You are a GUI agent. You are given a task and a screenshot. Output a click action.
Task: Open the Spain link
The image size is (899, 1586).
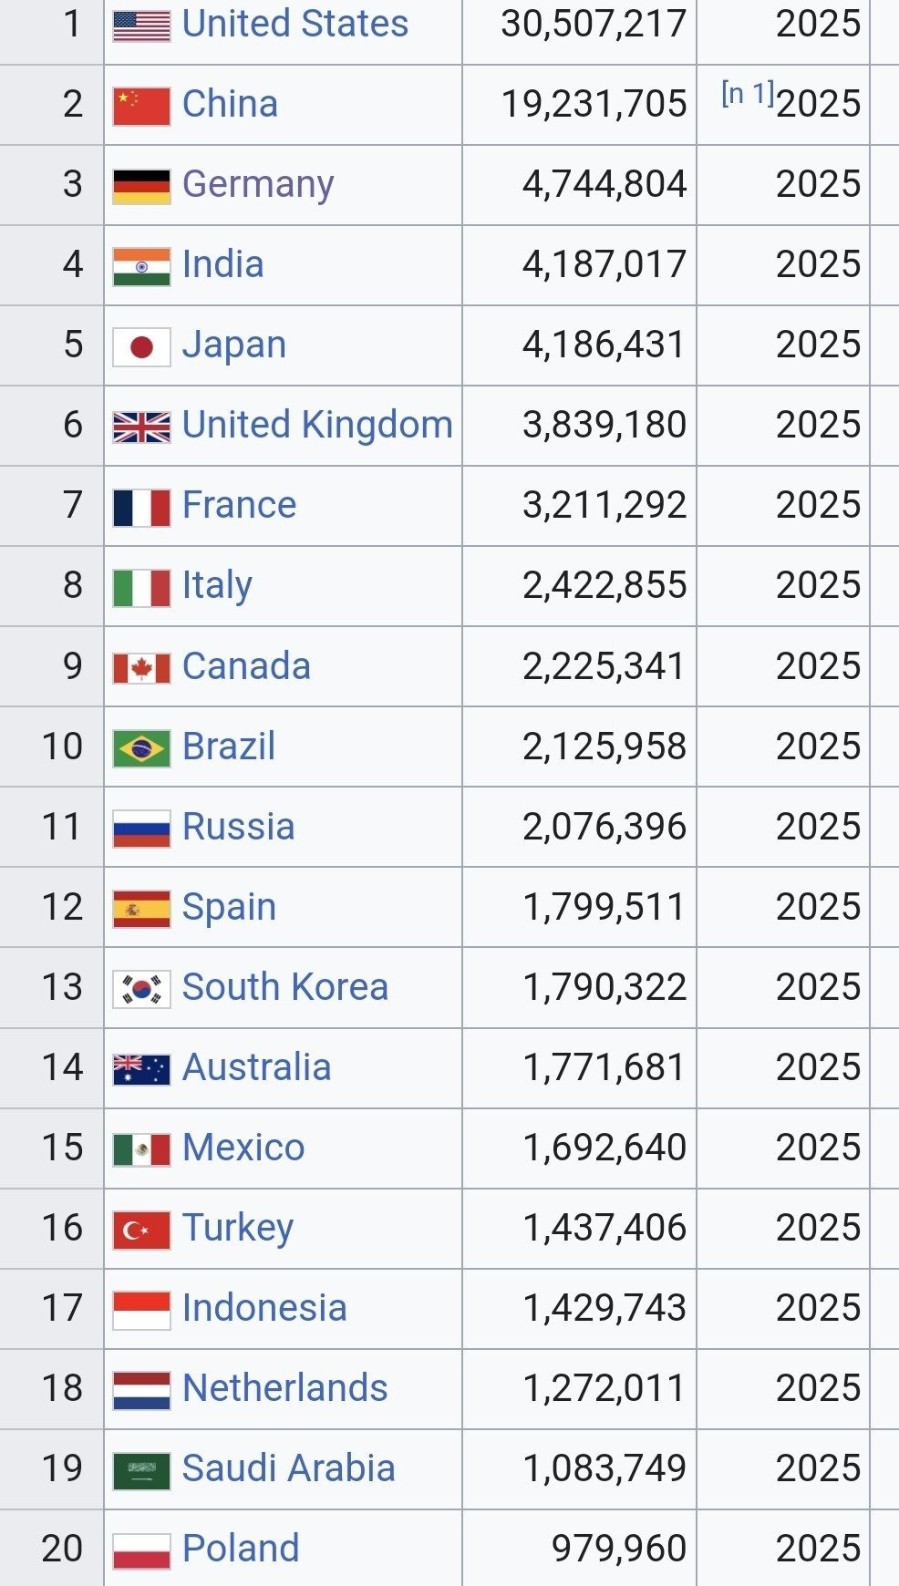coord(229,907)
